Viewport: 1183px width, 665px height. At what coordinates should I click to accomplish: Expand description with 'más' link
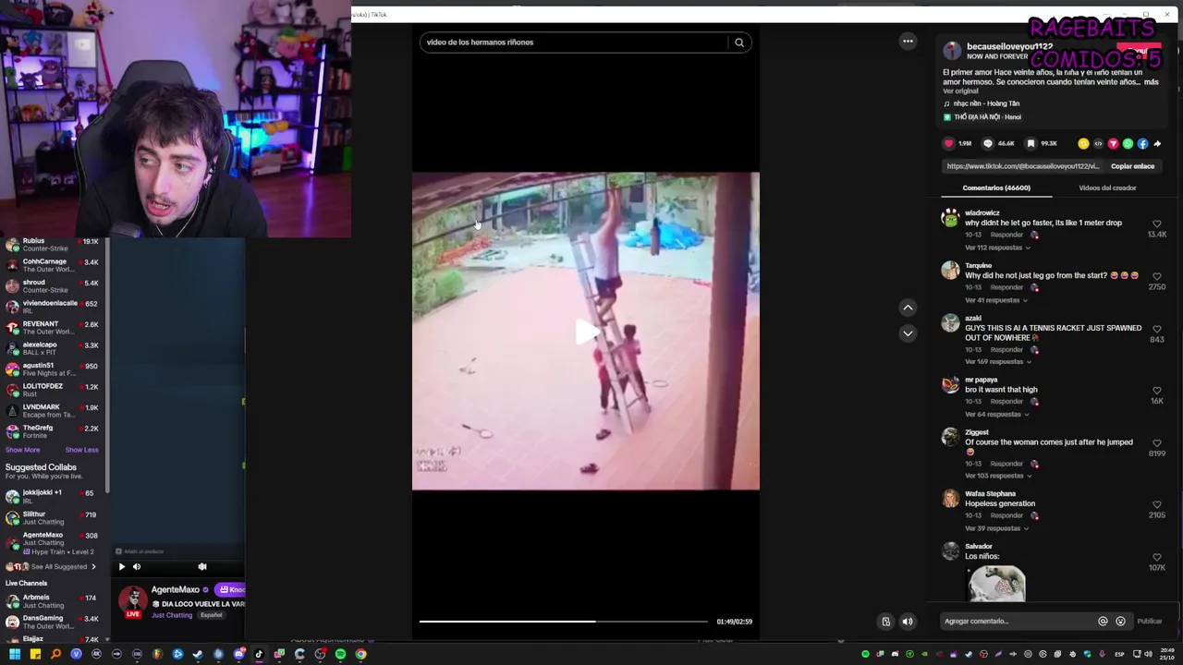pos(1151,81)
